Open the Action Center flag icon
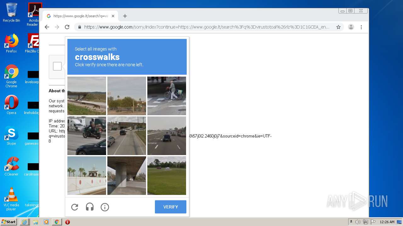Image resolution: width=403 pixels, height=226 pixels. click(373, 222)
